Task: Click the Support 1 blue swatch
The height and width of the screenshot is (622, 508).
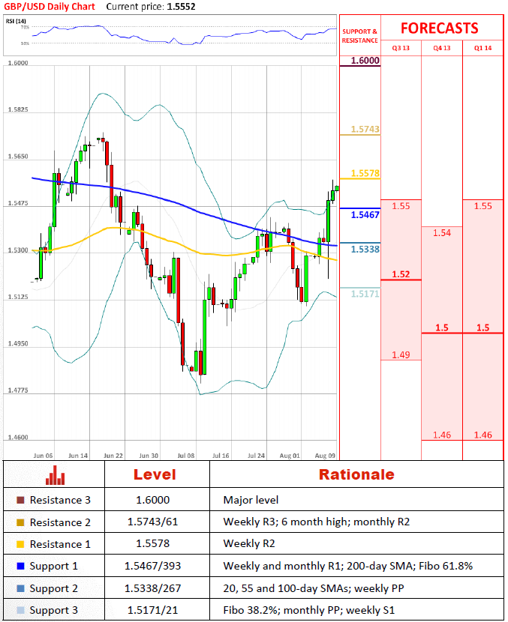Action: click(x=20, y=566)
